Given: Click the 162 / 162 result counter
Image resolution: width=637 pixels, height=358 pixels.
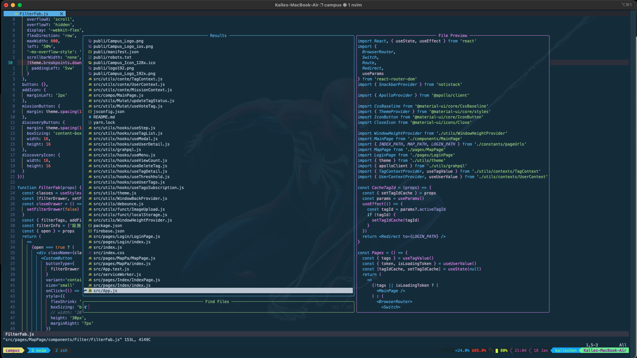Looking at the screenshot, I should point(342,307).
